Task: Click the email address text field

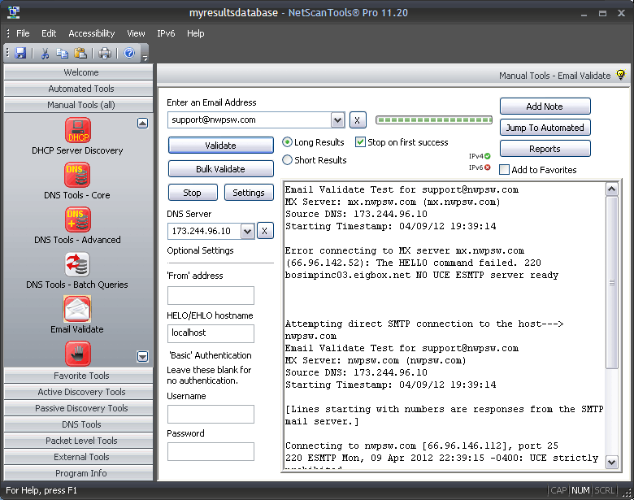Action: click(249, 120)
